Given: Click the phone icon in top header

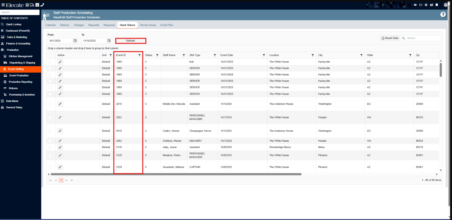Looking at the screenshot, I should [42, 5].
